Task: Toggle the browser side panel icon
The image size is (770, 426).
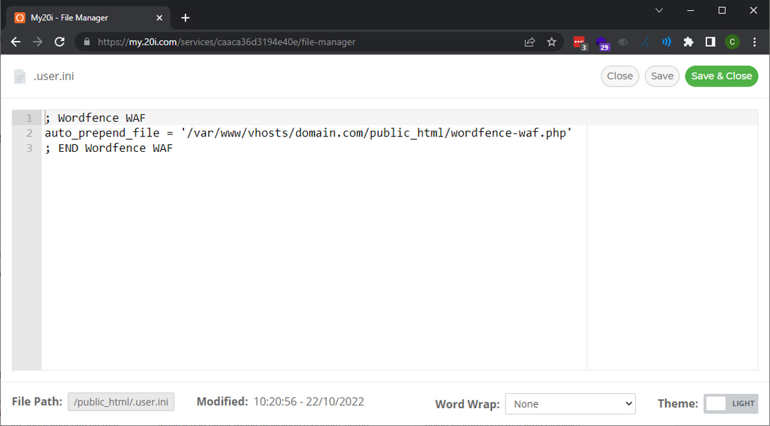Action: click(710, 42)
